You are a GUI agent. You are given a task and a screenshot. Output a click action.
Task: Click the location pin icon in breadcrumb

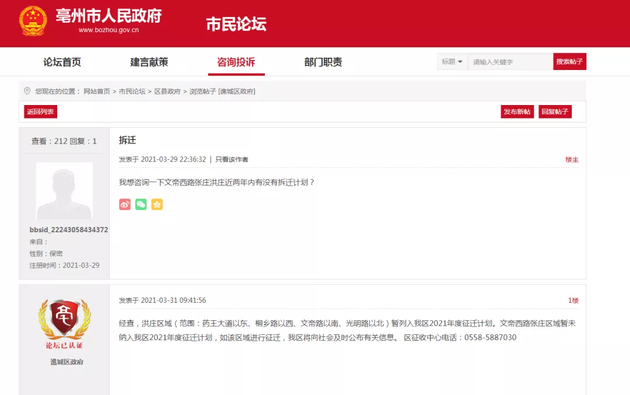pyautogui.click(x=27, y=91)
